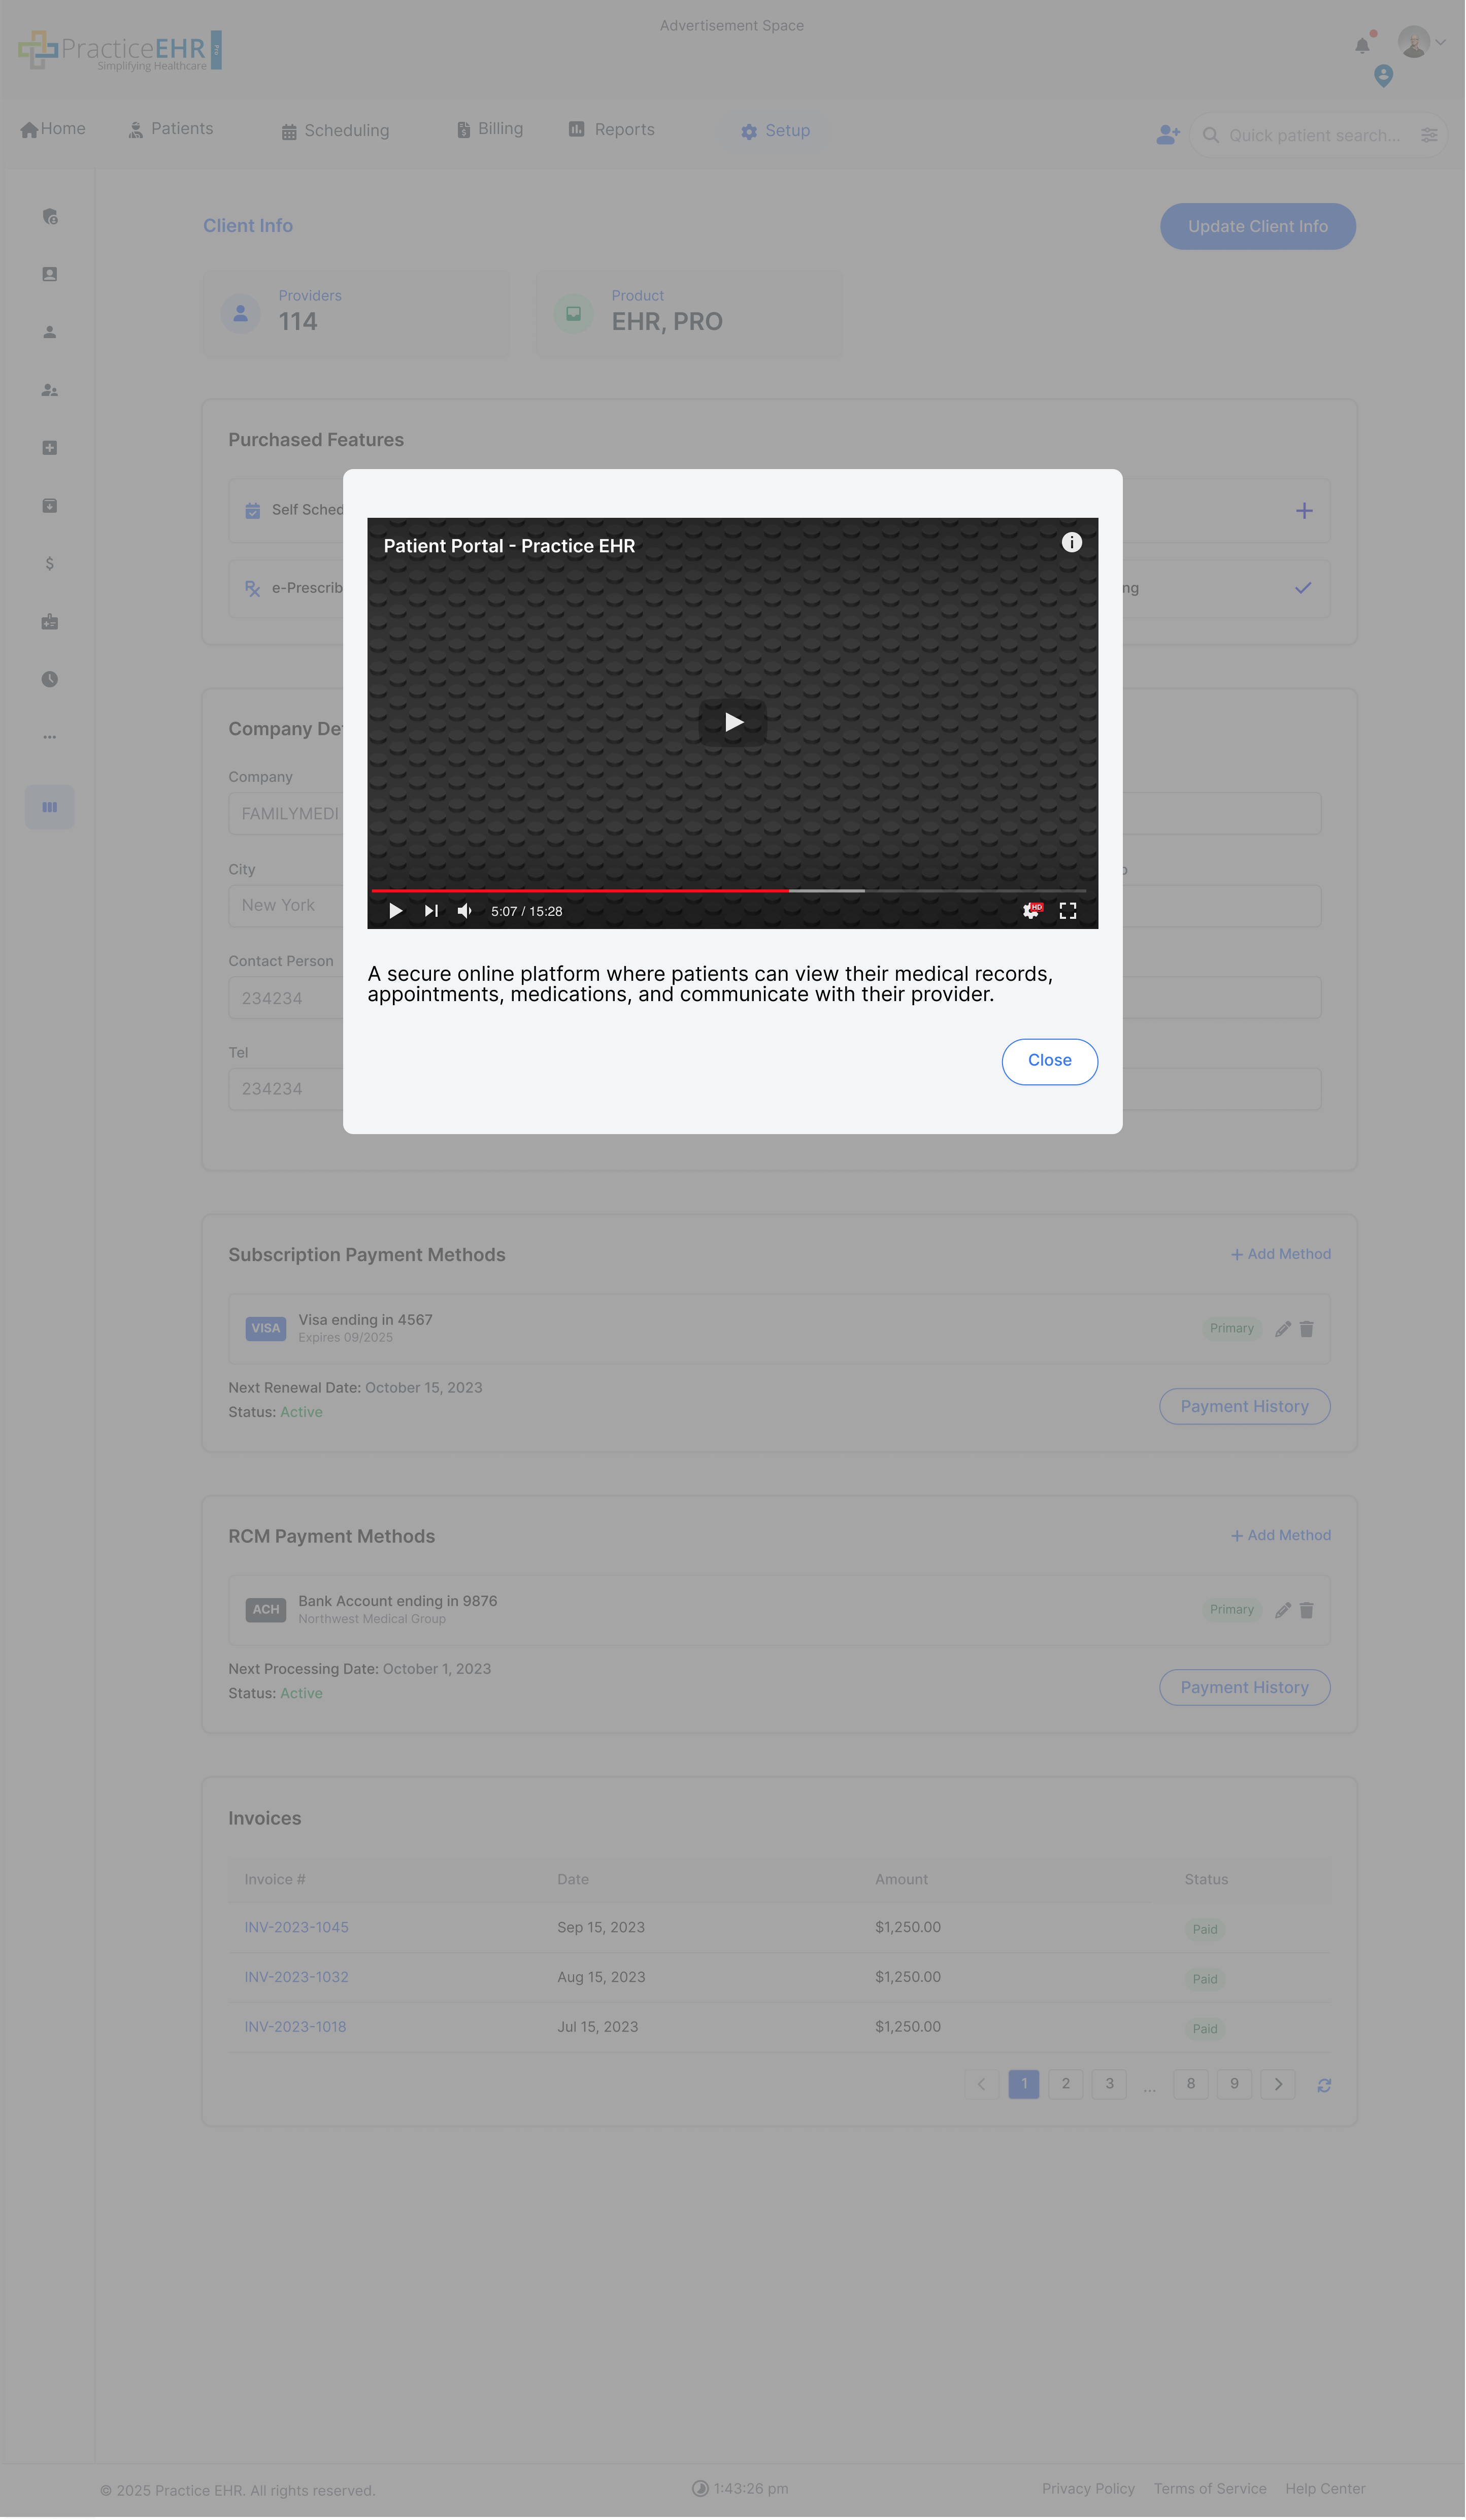Open the archive download icon in sidebar

50,506
